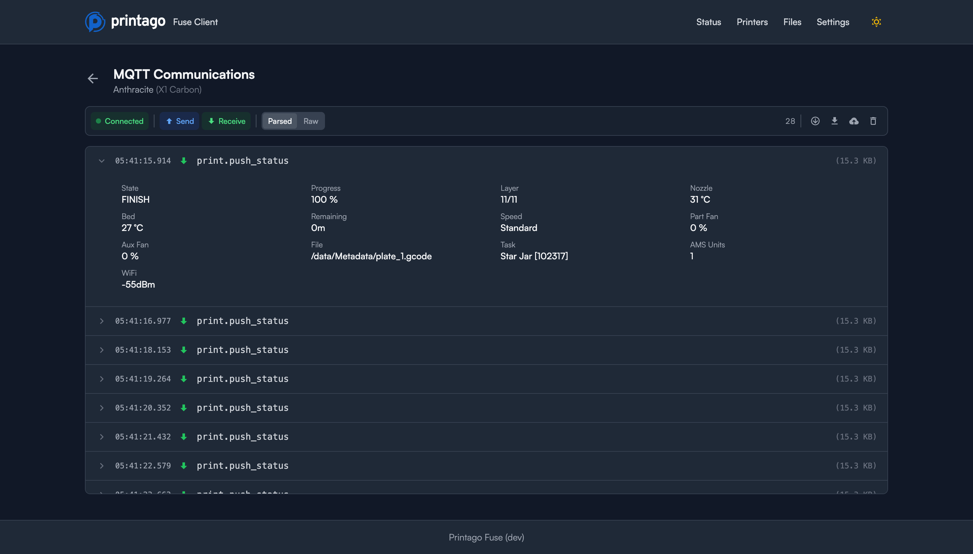Export the log using the download icon
973x554 pixels.
(x=835, y=121)
